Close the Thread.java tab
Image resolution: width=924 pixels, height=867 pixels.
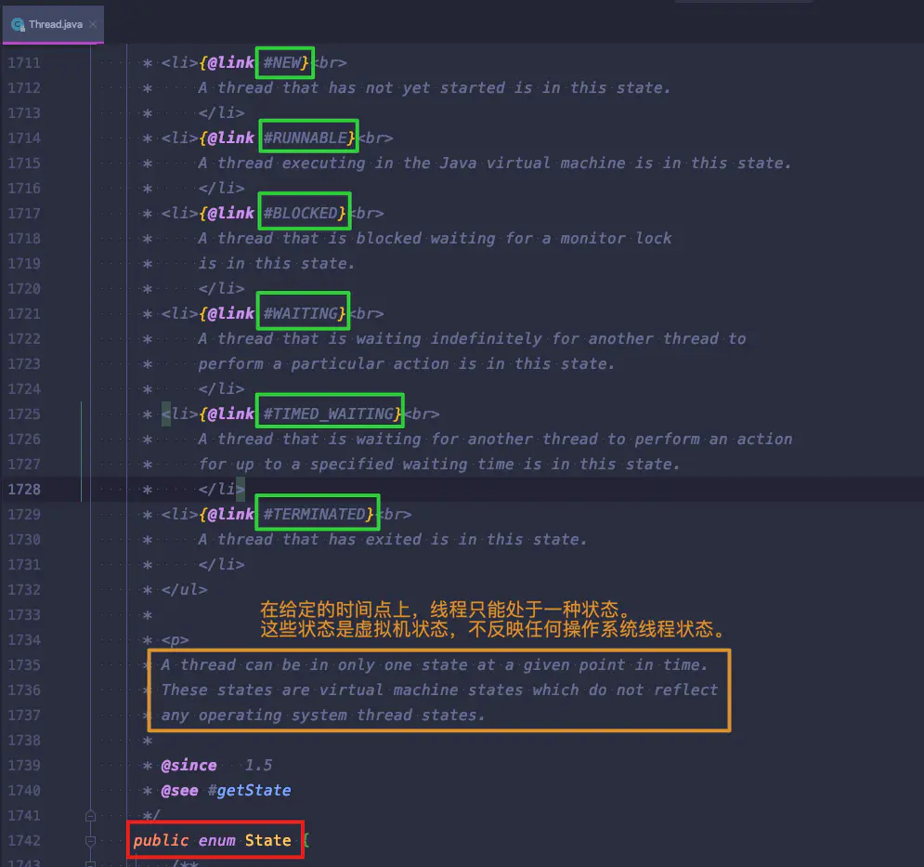click(x=93, y=24)
